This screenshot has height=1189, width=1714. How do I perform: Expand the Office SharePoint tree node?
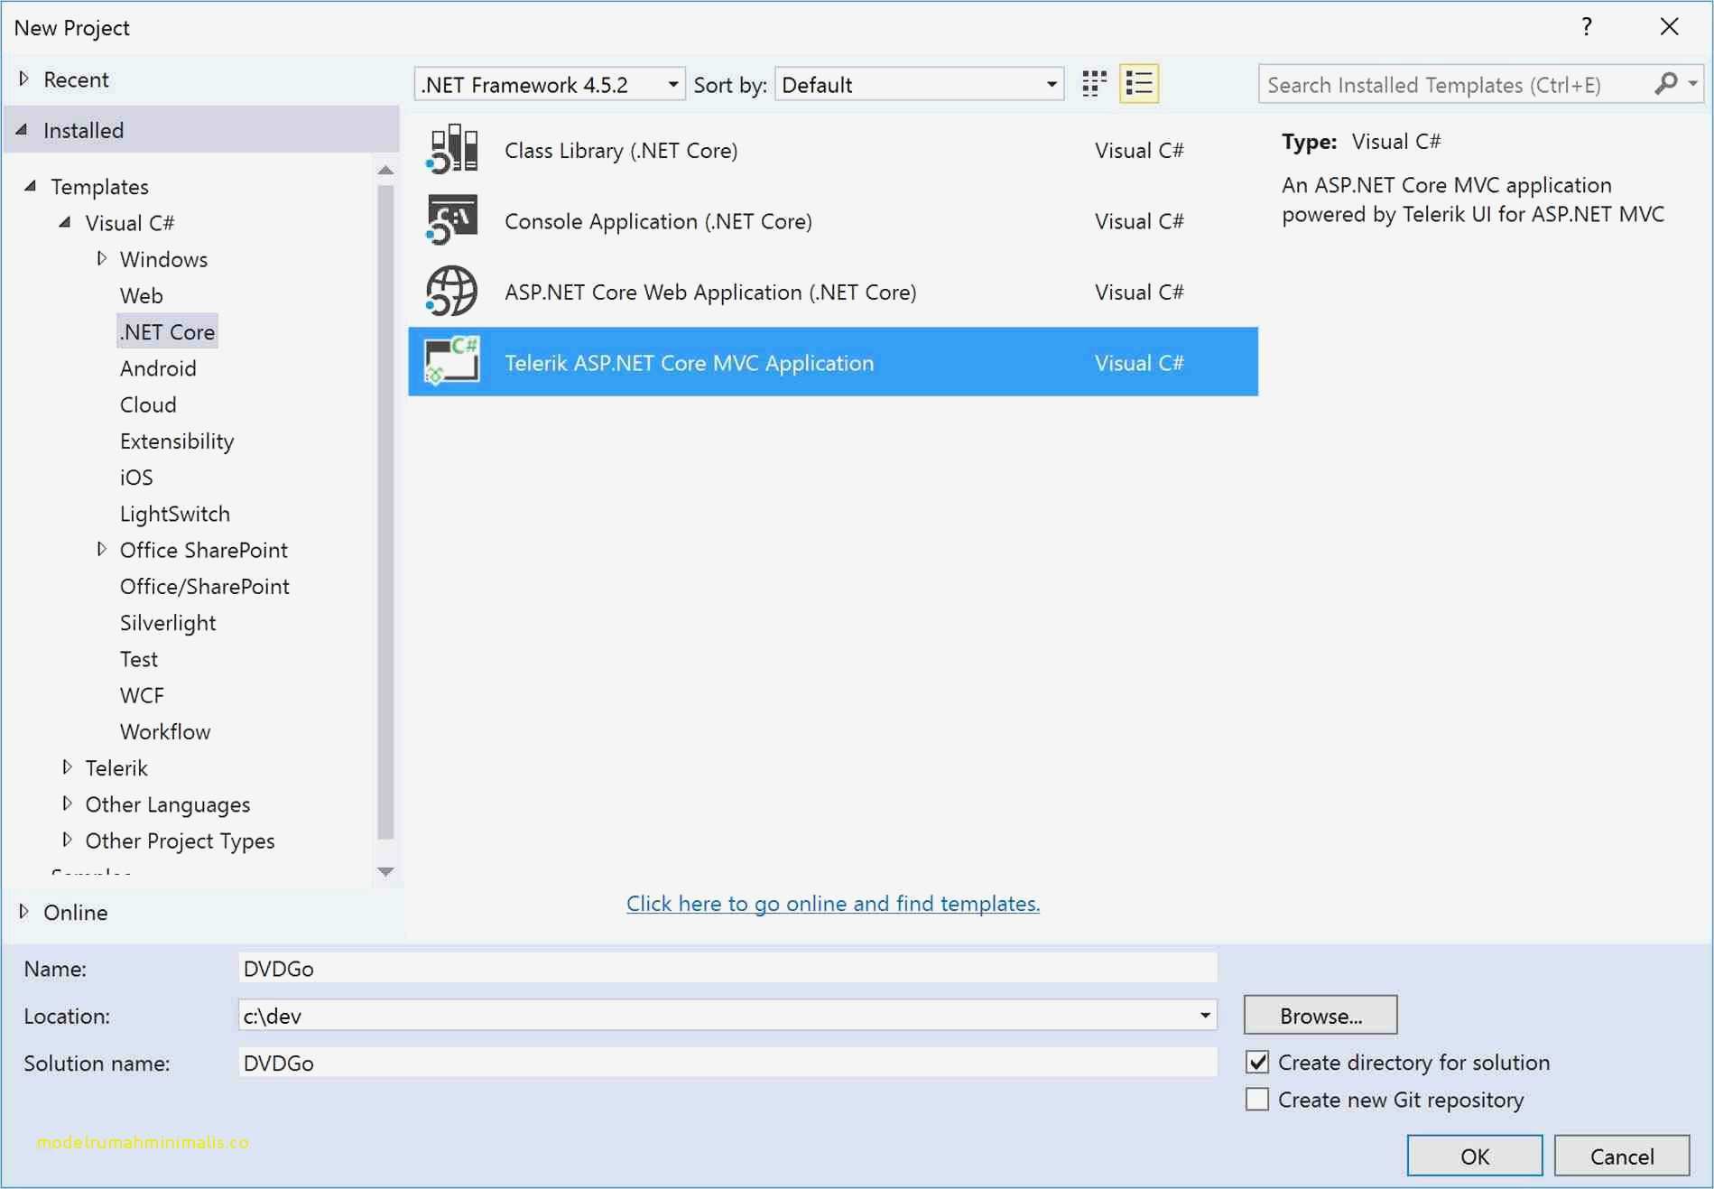[102, 549]
